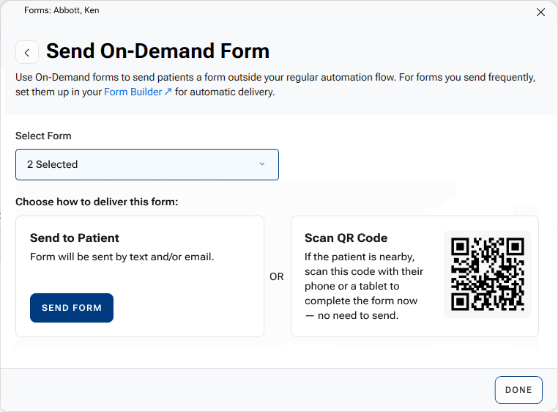
Task: Click the "Send On-Demand Form" page heading
Action: [157, 51]
